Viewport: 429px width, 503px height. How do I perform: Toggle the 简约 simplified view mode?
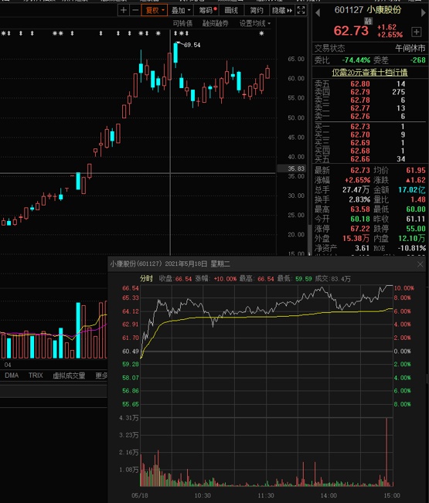(257, 10)
